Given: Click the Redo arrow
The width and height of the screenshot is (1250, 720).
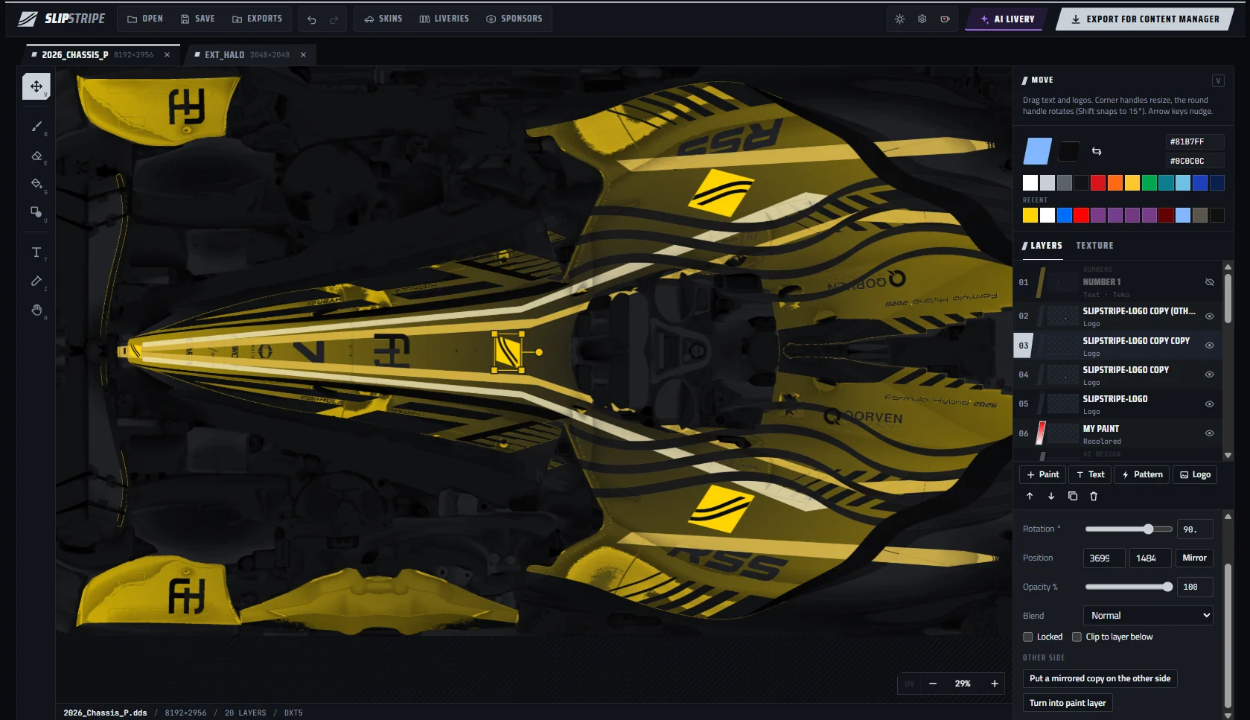Looking at the screenshot, I should pyautogui.click(x=334, y=19).
